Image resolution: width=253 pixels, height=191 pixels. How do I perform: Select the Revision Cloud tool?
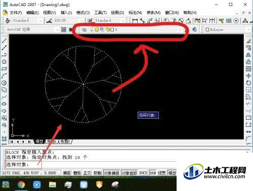point(4,90)
